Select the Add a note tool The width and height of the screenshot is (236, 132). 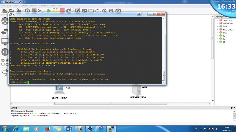[x=78, y=11]
